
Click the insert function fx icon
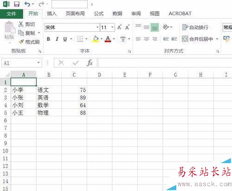pos(90,63)
